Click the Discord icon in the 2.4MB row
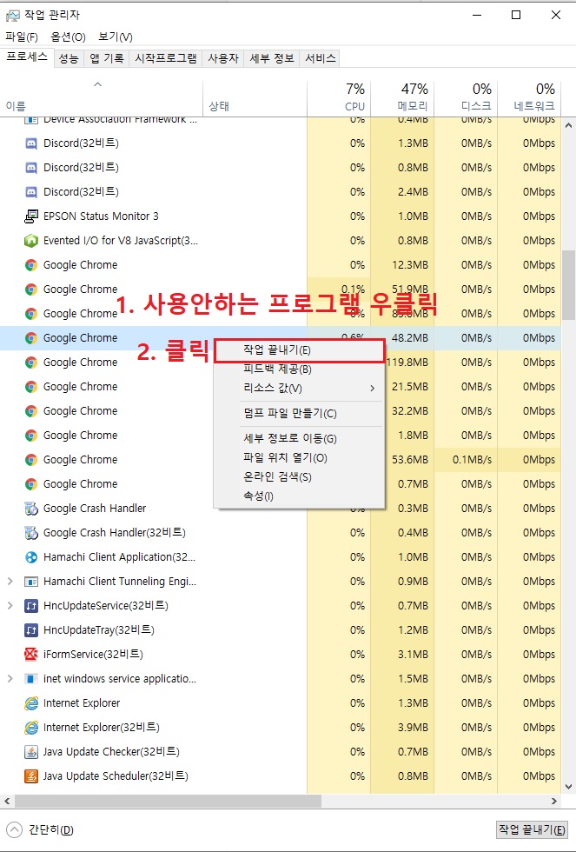Screen dimensions: 576x852 point(31,192)
